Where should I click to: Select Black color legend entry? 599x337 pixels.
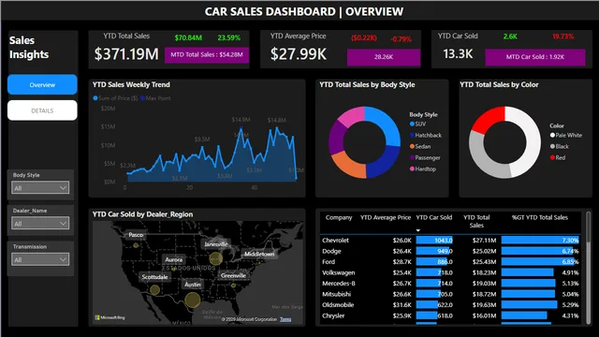click(x=560, y=146)
